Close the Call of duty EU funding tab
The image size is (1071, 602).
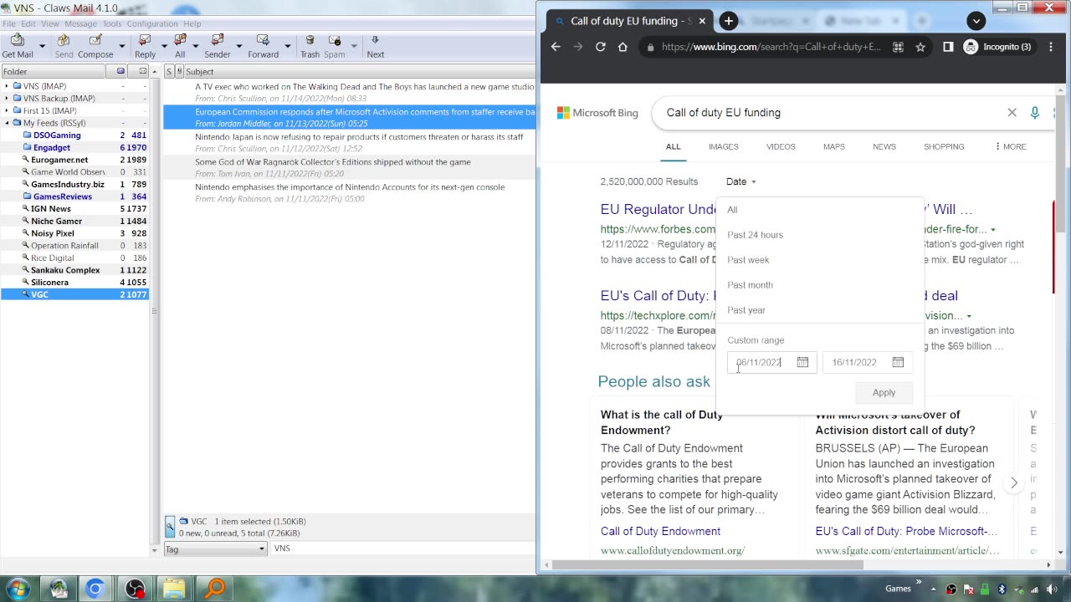(x=702, y=21)
